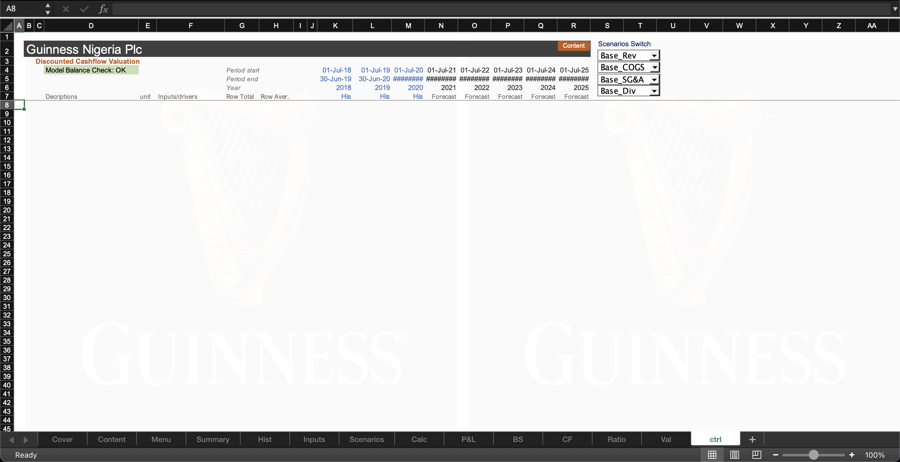Open the Base_Rev scenario dropdown

(654, 56)
